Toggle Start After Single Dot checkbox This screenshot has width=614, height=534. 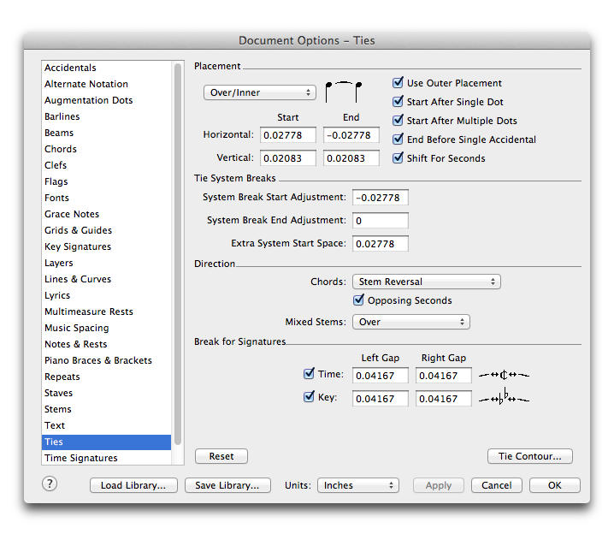click(x=398, y=102)
